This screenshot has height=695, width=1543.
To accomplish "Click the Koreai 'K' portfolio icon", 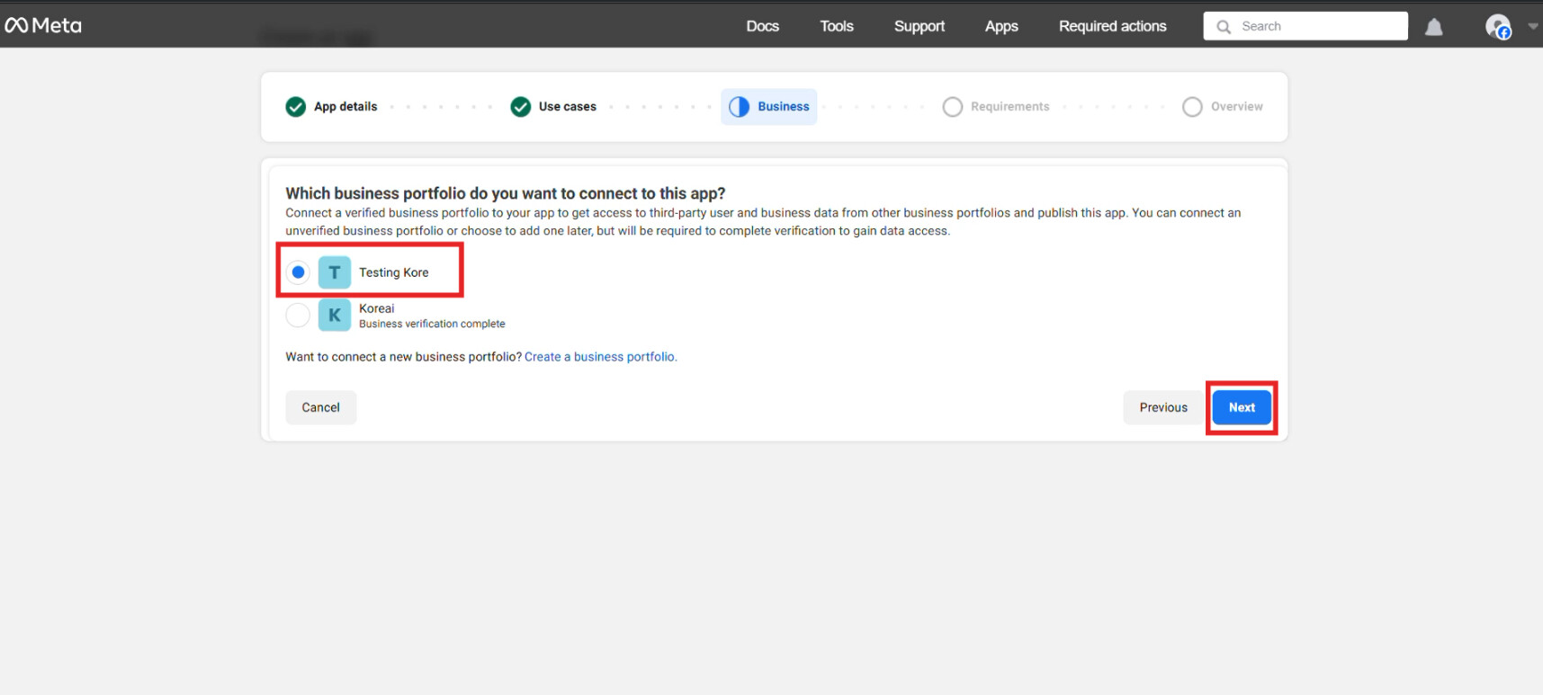I will (334, 316).
